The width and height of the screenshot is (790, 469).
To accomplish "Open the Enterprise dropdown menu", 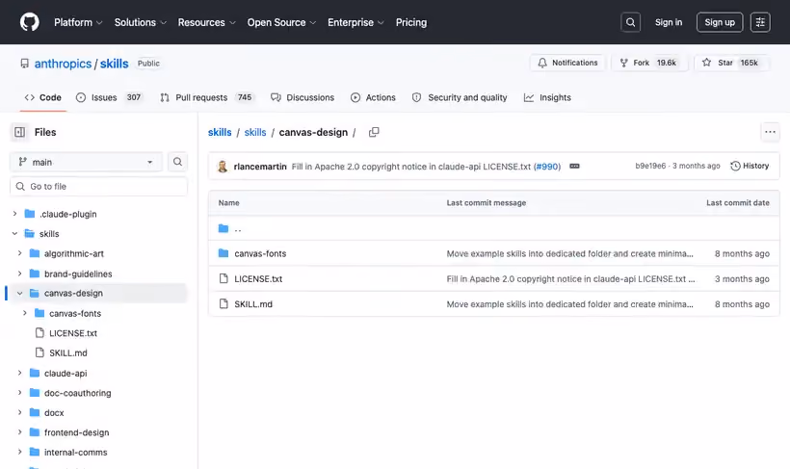I will pyautogui.click(x=355, y=22).
